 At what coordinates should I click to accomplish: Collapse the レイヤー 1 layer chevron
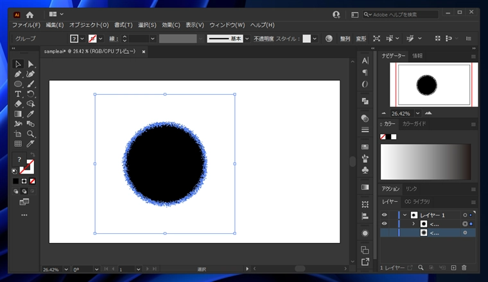(x=405, y=215)
